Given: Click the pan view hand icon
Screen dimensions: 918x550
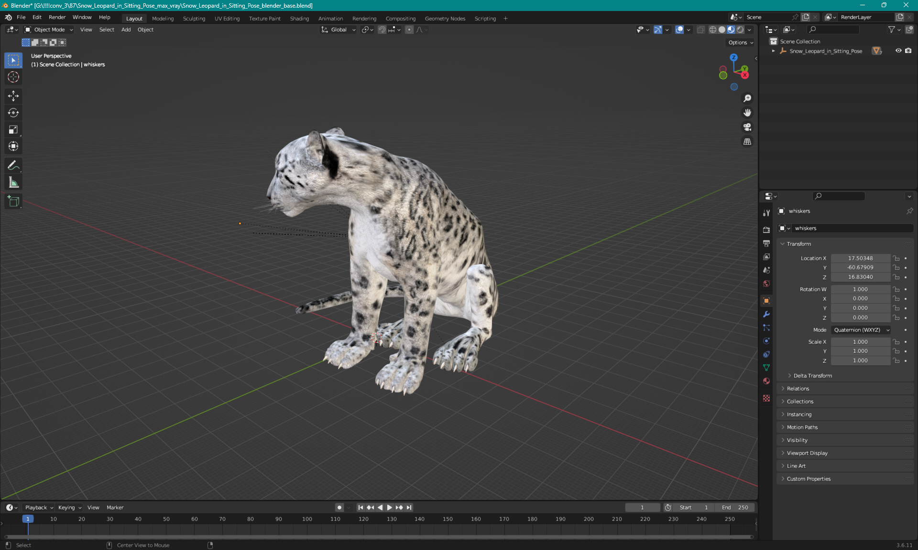Looking at the screenshot, I should [x=747, y=113].
